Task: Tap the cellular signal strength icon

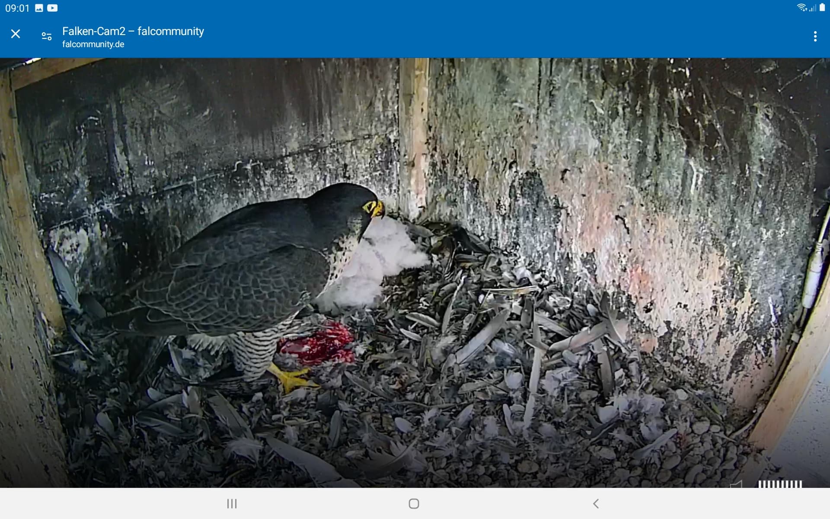Action: click(x=813, y=8)
